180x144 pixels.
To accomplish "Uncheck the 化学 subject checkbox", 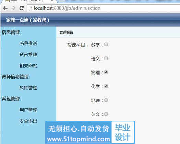I will pyautogui.click(x=106, y=86).
